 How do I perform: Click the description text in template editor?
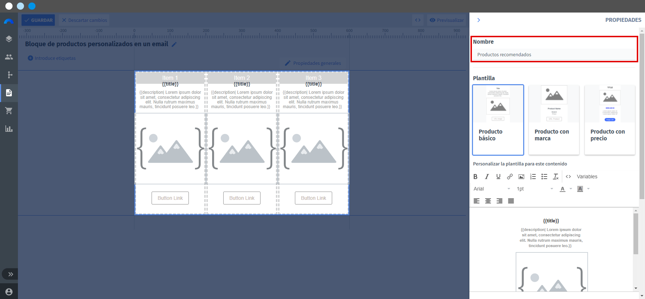pyautogui.click(x=551, y=238)
